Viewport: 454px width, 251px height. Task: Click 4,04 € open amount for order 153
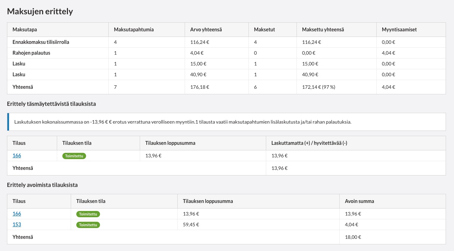pyautogui.click(x=352, y=225)
